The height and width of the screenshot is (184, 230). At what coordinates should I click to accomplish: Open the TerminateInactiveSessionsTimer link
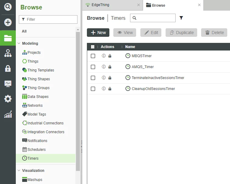pos(158,78)
